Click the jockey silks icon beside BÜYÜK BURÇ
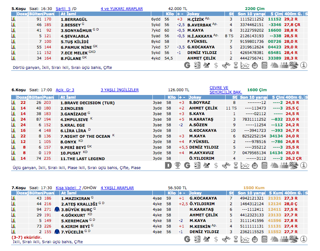Screen dimensions: 320x251 57,210
